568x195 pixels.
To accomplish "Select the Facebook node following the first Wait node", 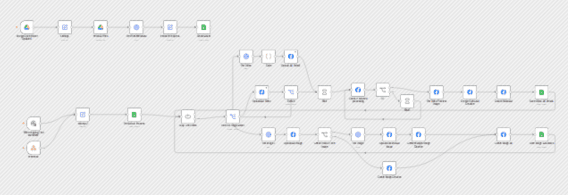I will point(358,90).
